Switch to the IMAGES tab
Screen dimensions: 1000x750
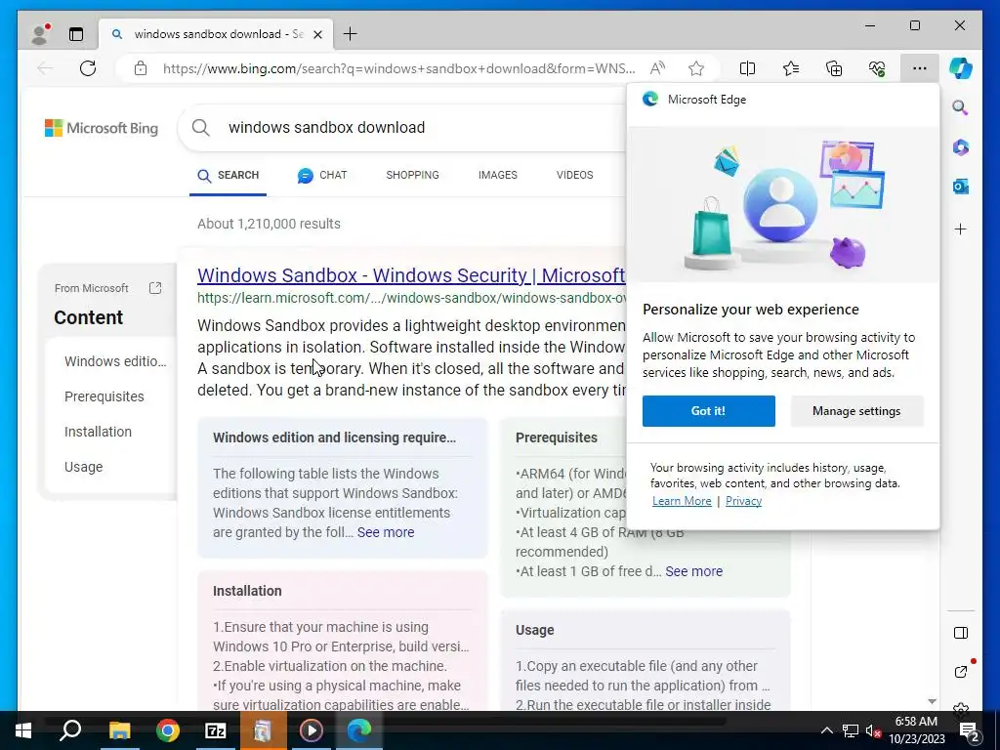point(497,176)
